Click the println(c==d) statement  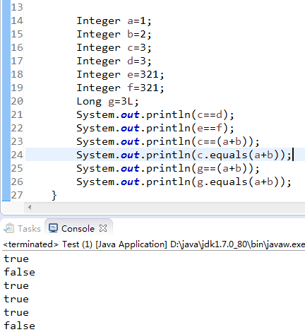(x=155, y=115)
